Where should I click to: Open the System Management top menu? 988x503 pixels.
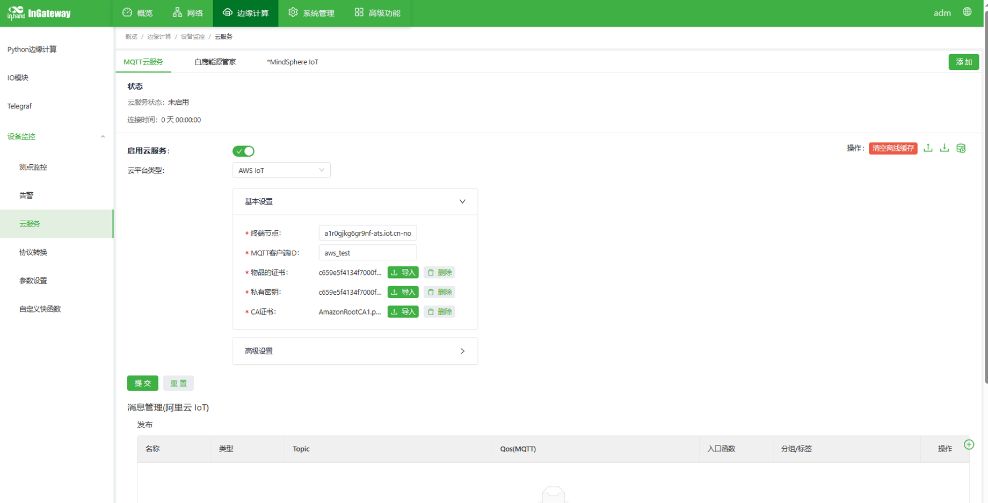[x=311, y=13]
